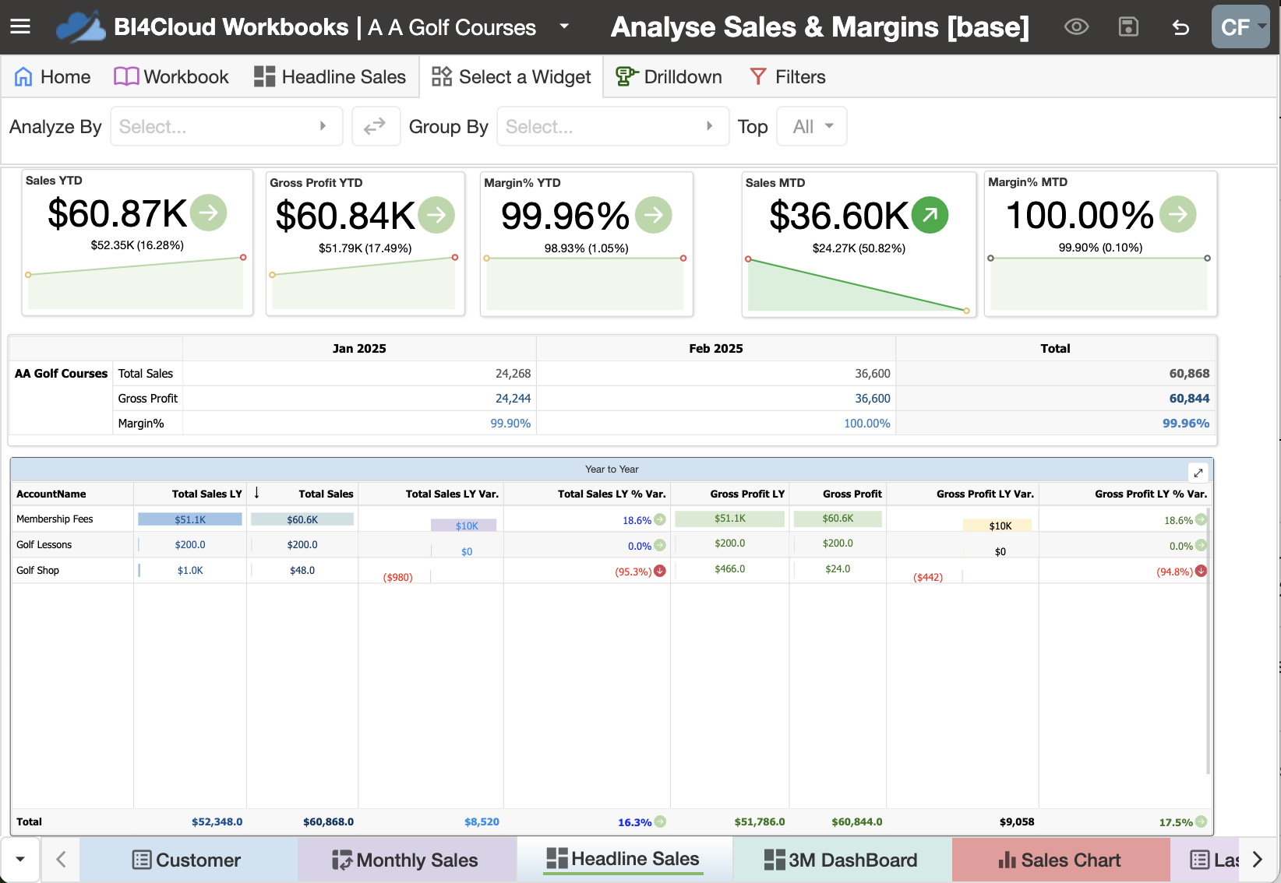
Task: Open the Workbook tab
Action: 171,77
